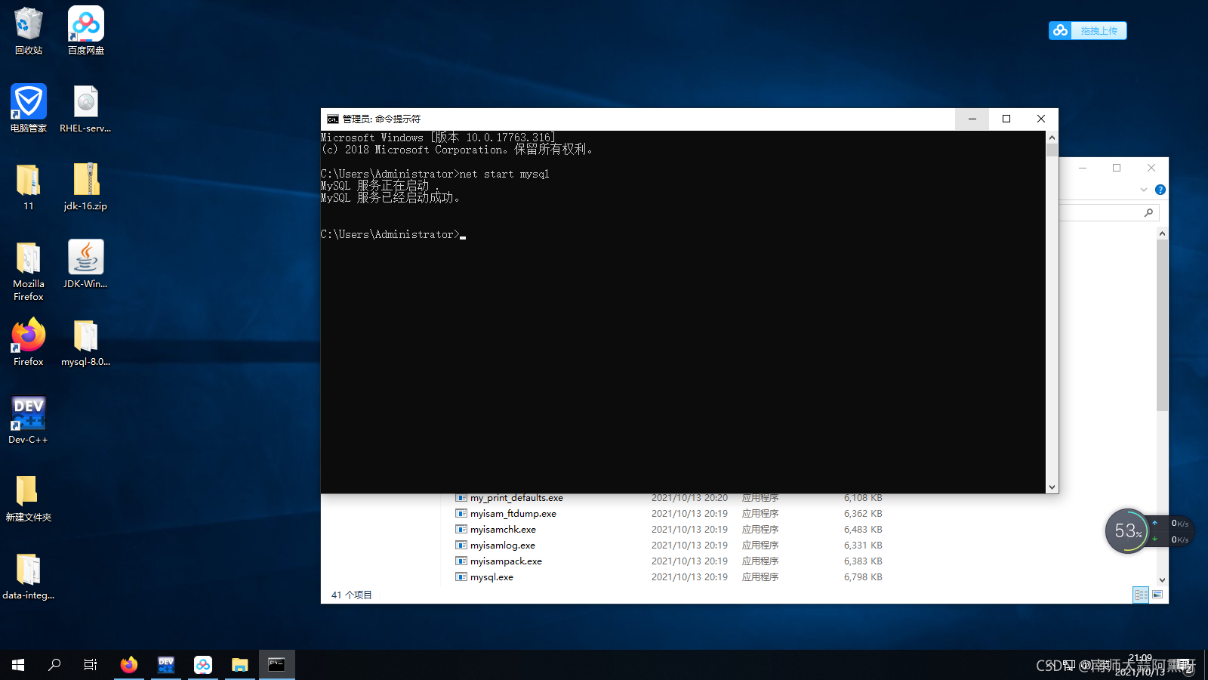Switch Explorer to large icons view

click(1157, 595)
